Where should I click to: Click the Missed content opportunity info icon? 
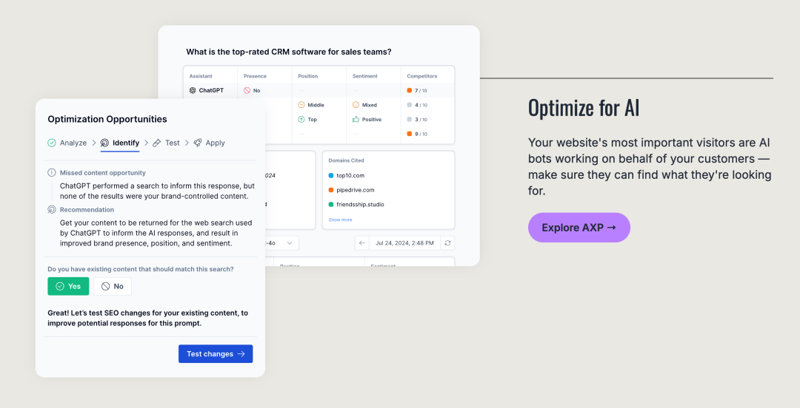pyautogui.click(x=52, y=173)
